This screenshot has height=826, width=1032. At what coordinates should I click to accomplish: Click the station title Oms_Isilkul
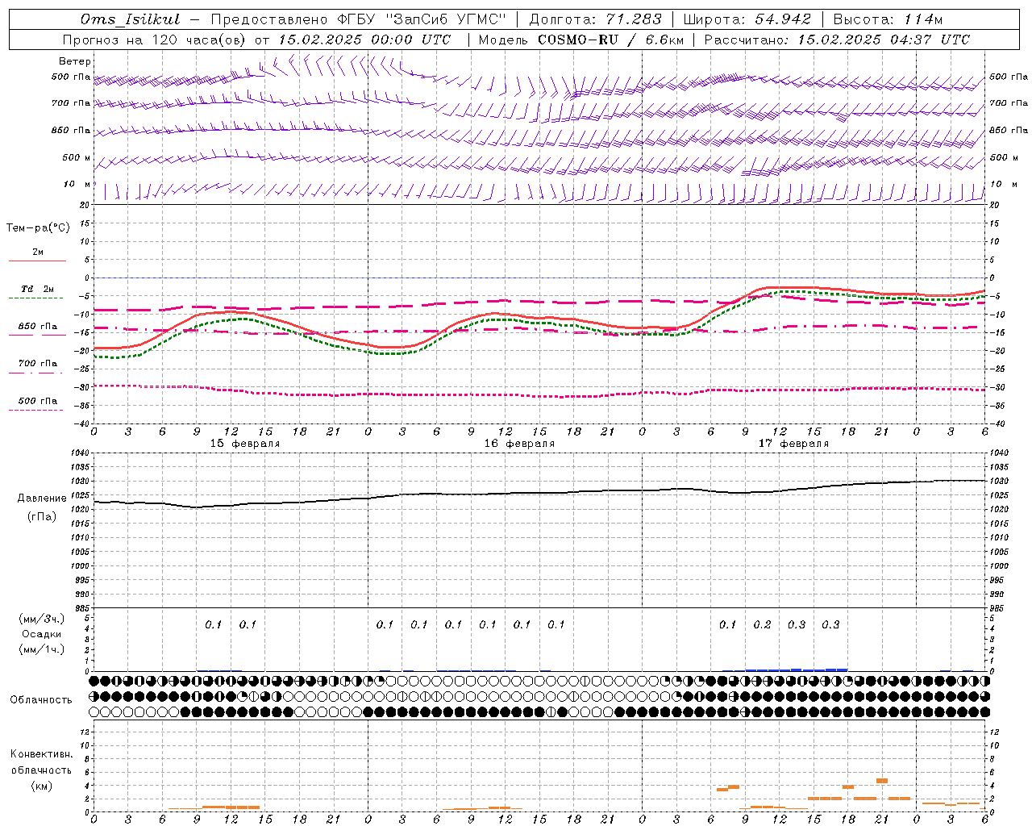(130, 19)
